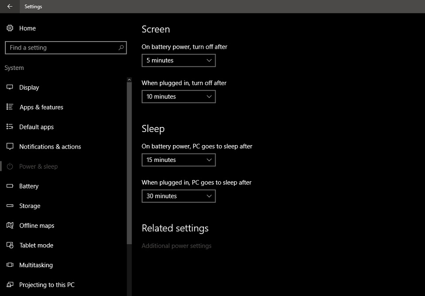Open the screen-off-on-battery dropdown showing 5 minutes
Screen dimensions: 425x296
tap(178, 60)
